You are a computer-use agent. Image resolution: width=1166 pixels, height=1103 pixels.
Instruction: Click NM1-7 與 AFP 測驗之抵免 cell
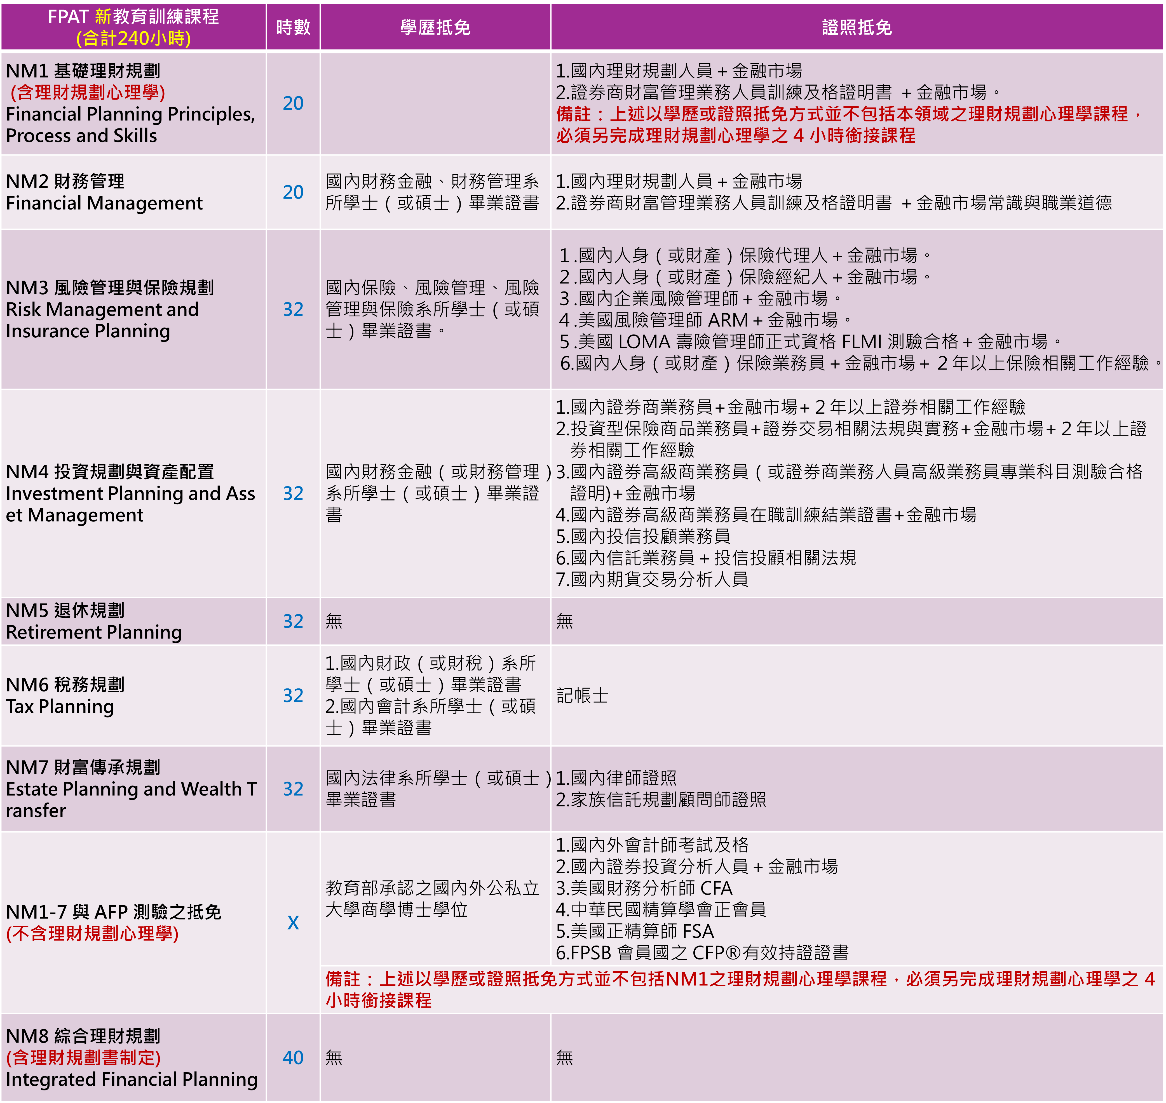[133, 923]
